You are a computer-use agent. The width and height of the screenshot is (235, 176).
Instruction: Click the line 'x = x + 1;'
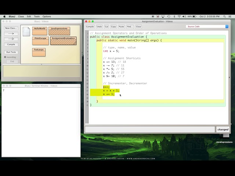tap(111, 91)
